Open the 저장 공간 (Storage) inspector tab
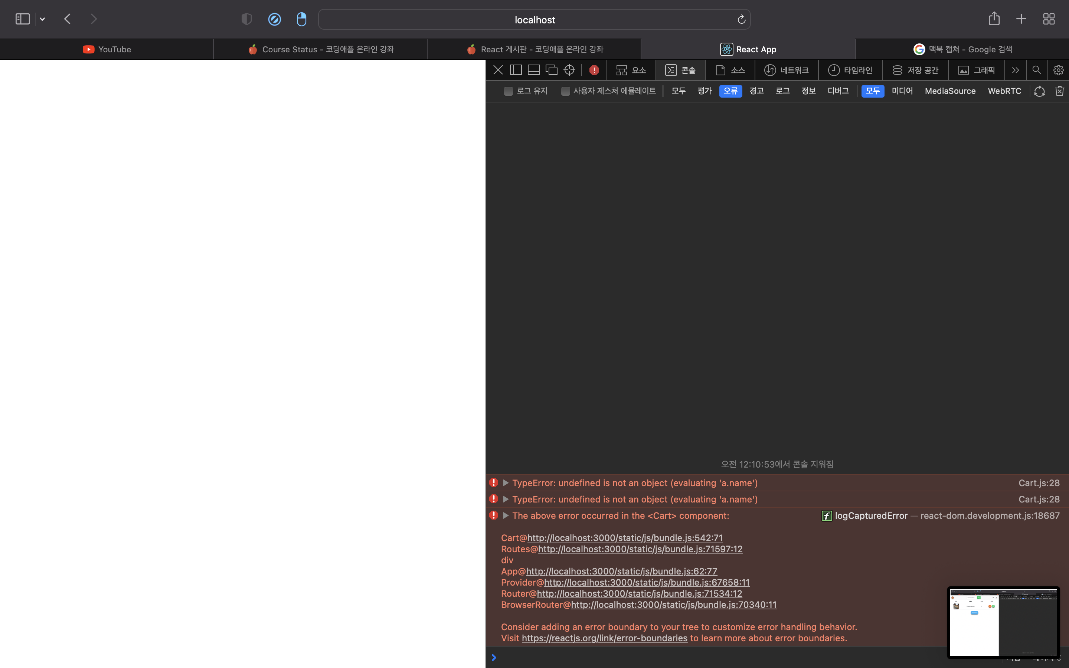 click(x=915, y=70)
